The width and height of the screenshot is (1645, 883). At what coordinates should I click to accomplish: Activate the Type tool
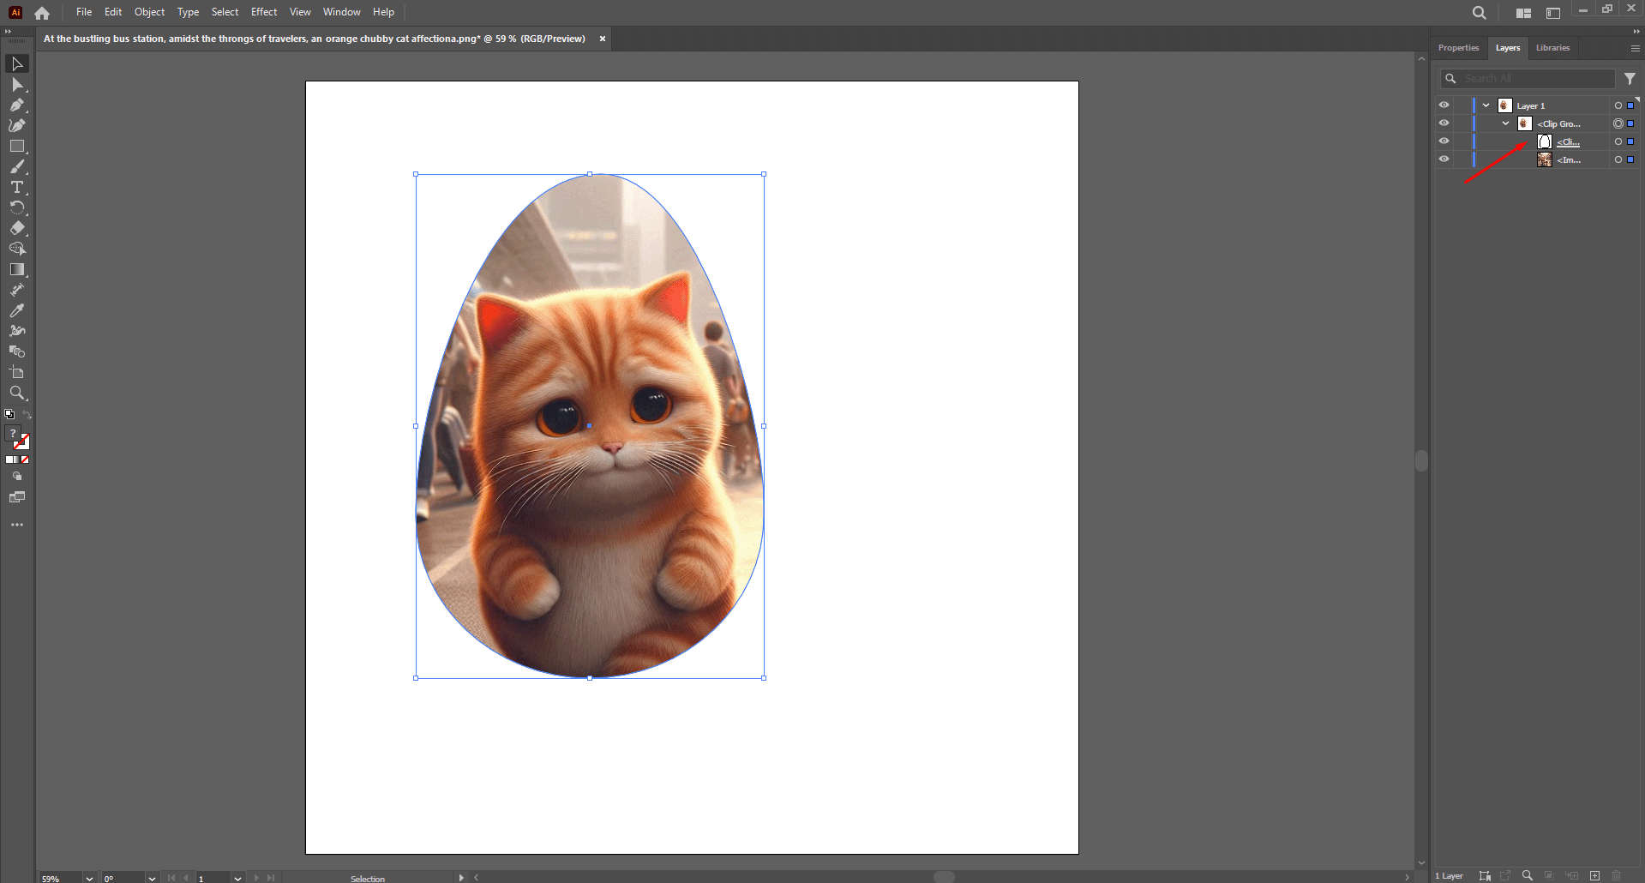(x=17, y=187)
